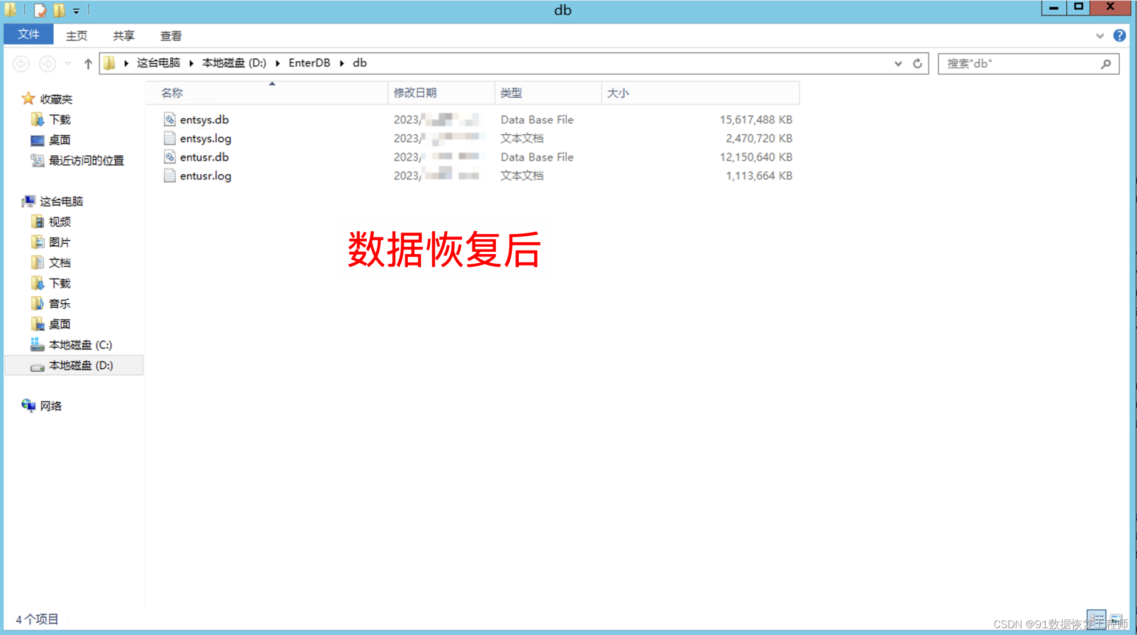Open 文档 folder in sidebar
1137x635 pixels.
point(59,263)
